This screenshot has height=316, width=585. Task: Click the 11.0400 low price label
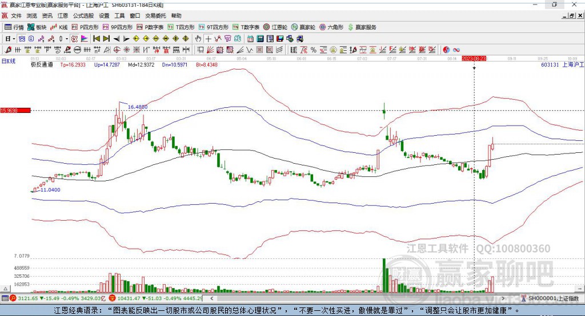[50, 190]
